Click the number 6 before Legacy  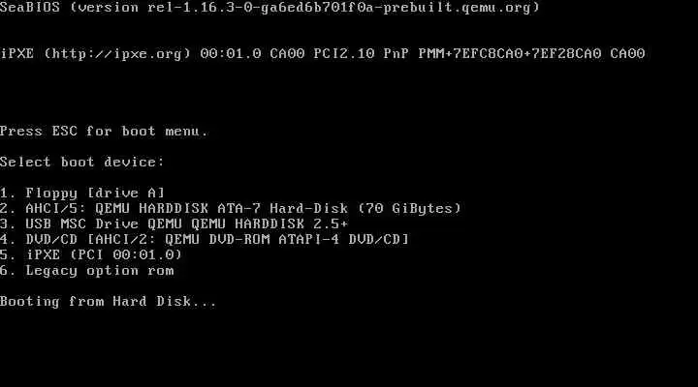coord(4,271)
